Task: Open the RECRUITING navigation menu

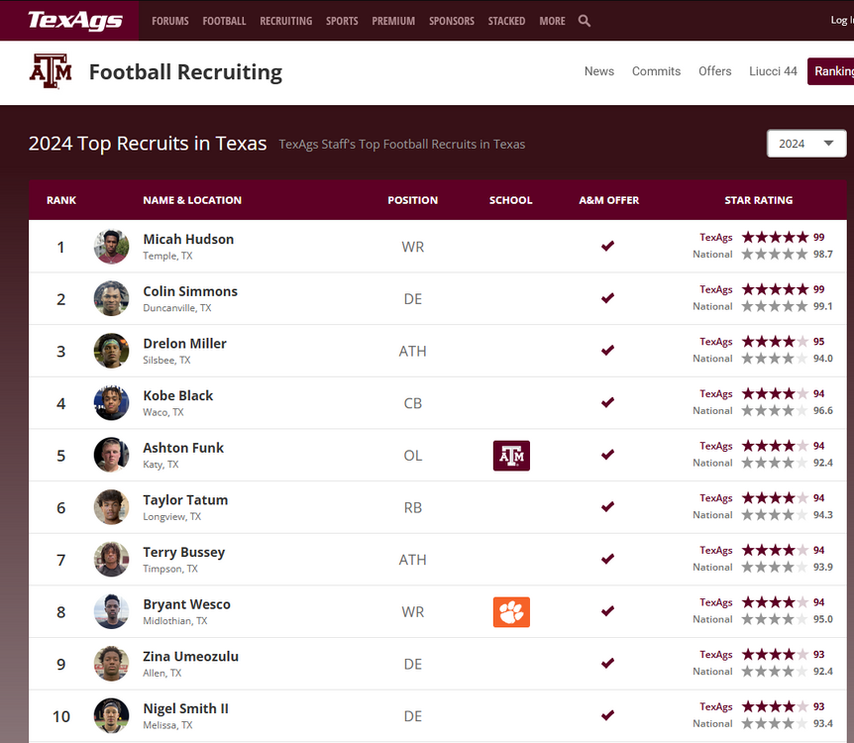Action: click(285, 21)
